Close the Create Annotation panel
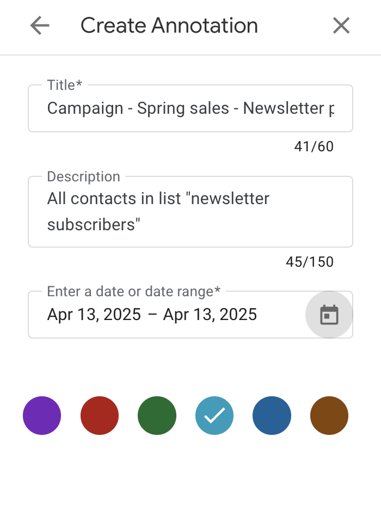 click(341, 26)
